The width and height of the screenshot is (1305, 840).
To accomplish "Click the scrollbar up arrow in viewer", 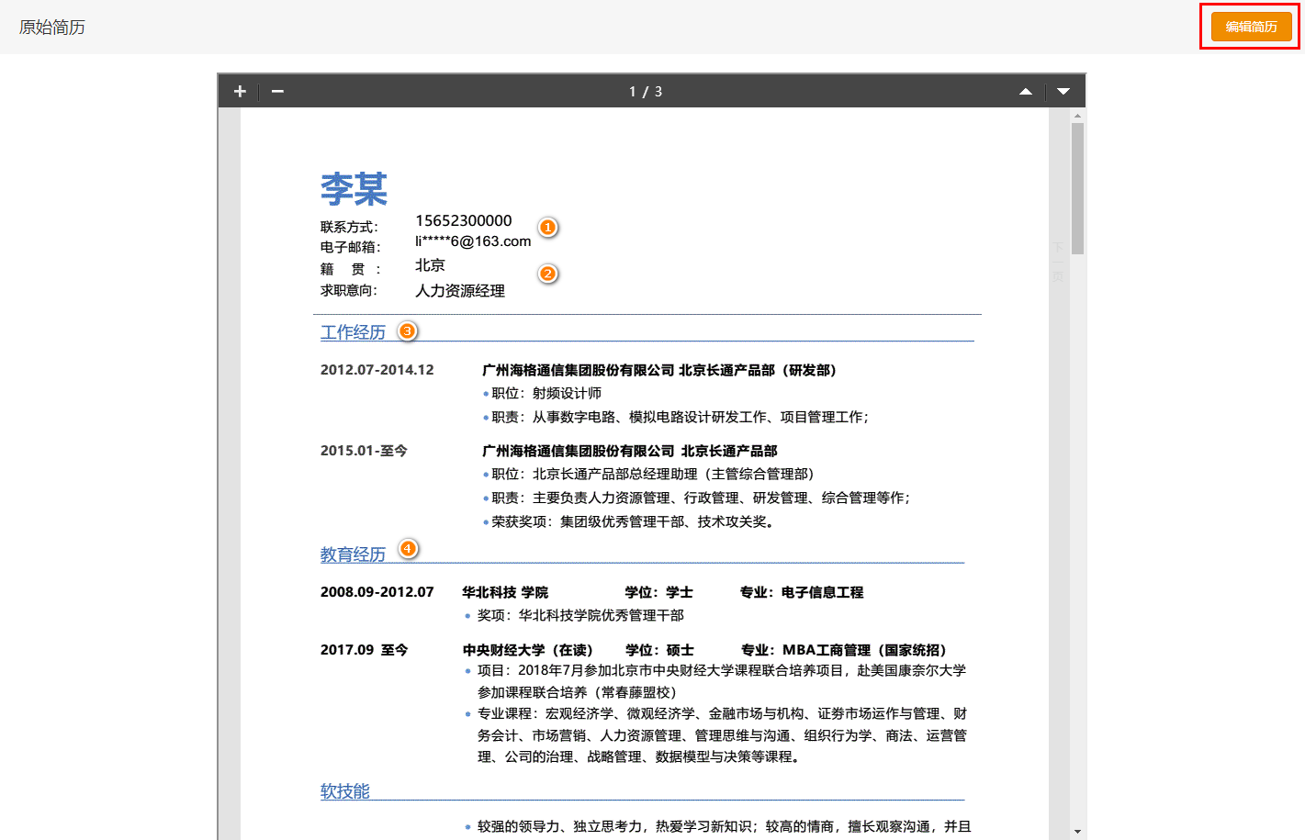I will pos(1077,116).
